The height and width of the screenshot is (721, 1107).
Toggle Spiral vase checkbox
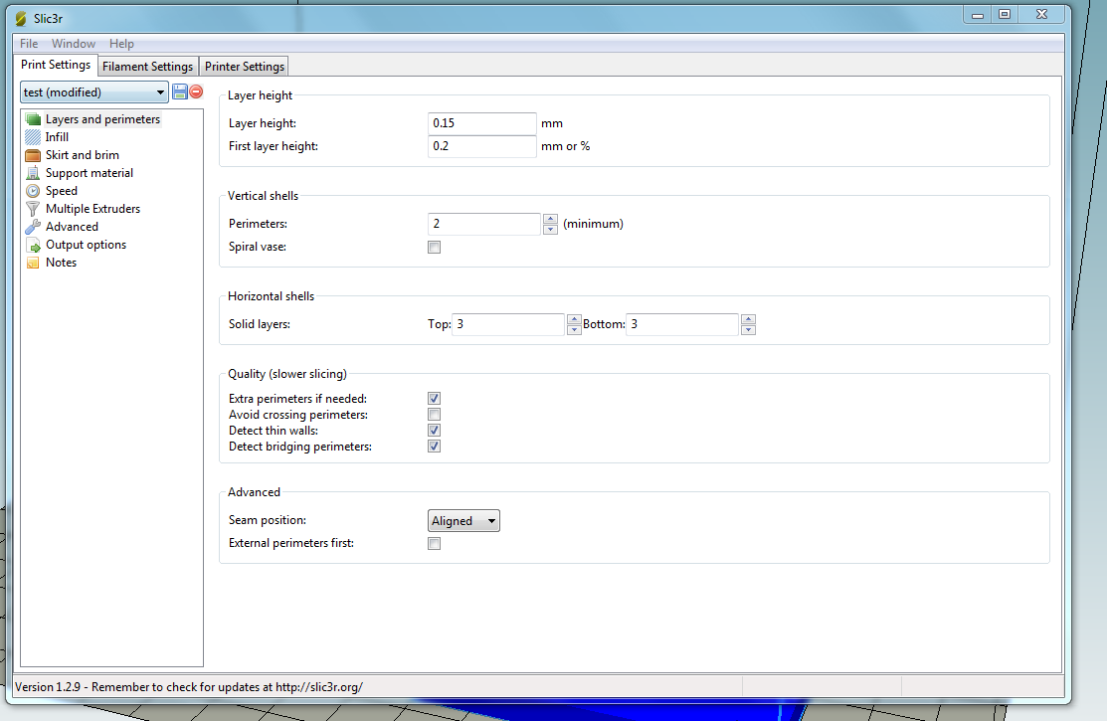435,248
